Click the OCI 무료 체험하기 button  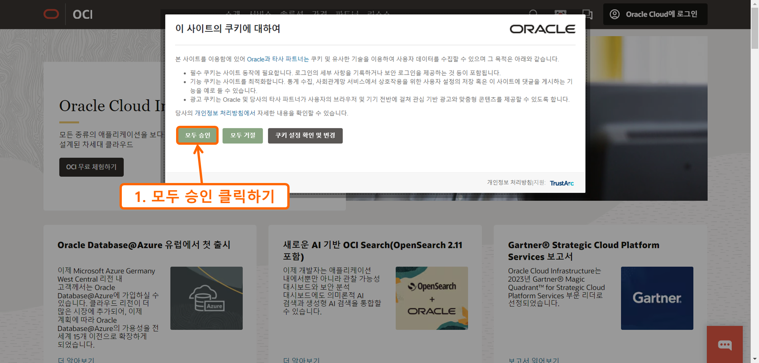(x=91, y=167)
